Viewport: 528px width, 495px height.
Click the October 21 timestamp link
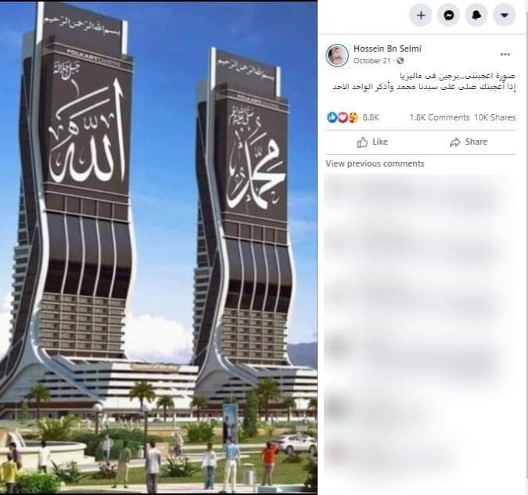[x=372, y=61]
